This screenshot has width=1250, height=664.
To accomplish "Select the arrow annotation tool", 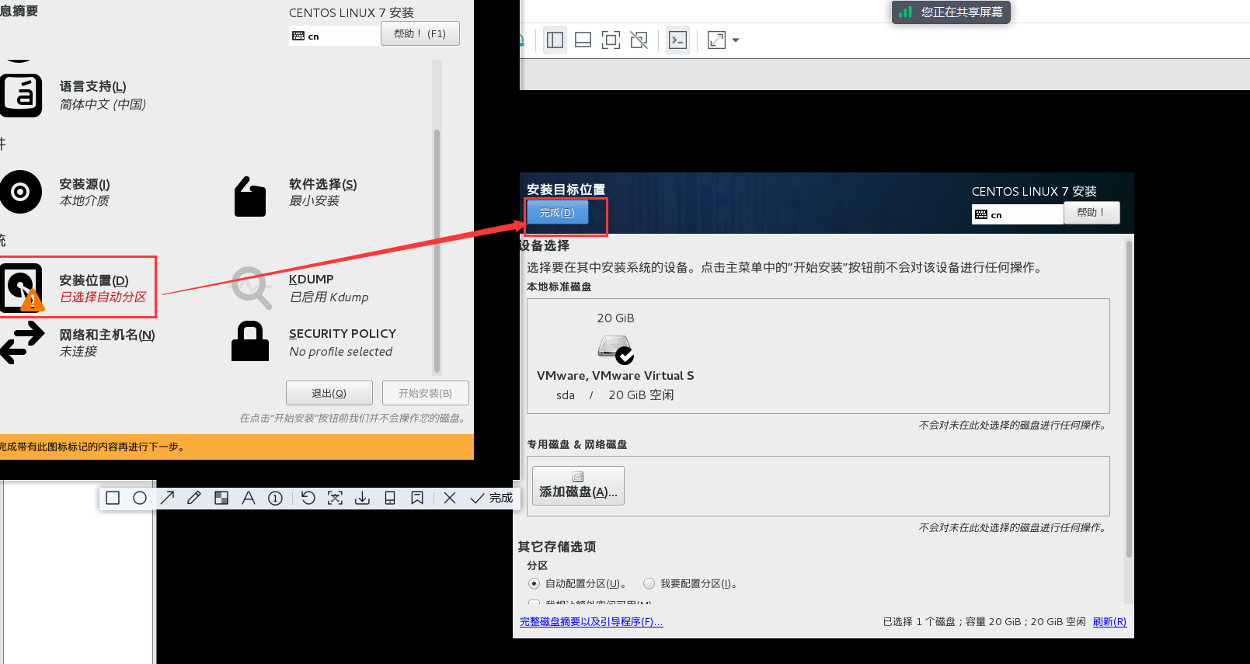I will (x=167, y=498).
